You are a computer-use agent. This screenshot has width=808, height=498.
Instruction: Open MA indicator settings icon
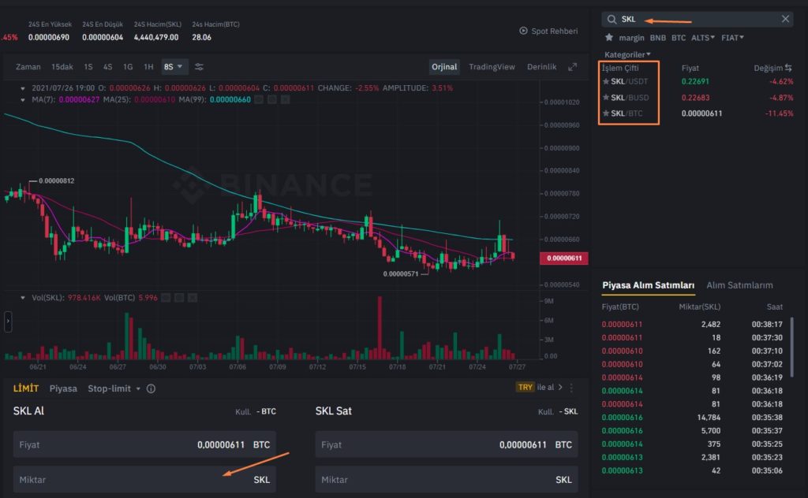click(272, 99)
